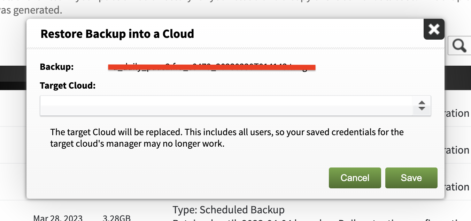Click the "Target Cloud:" label
The image size is (471, 221).
68,85
